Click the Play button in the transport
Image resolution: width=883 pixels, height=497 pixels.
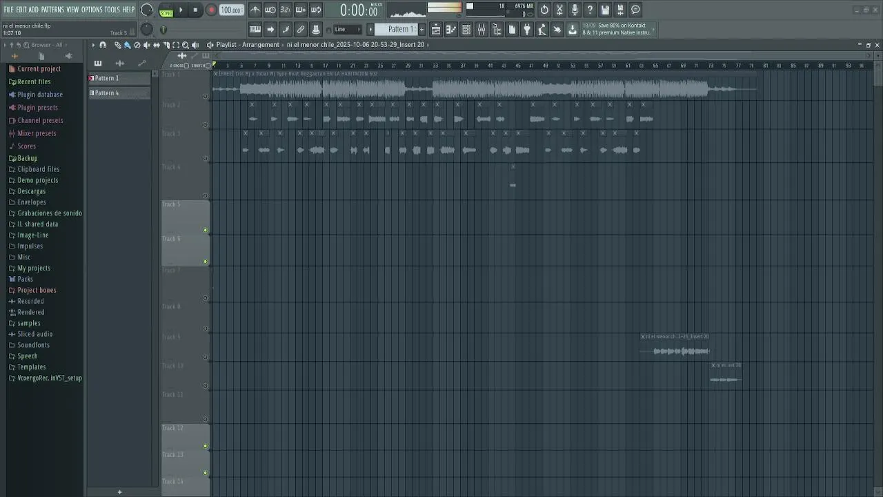181,10
